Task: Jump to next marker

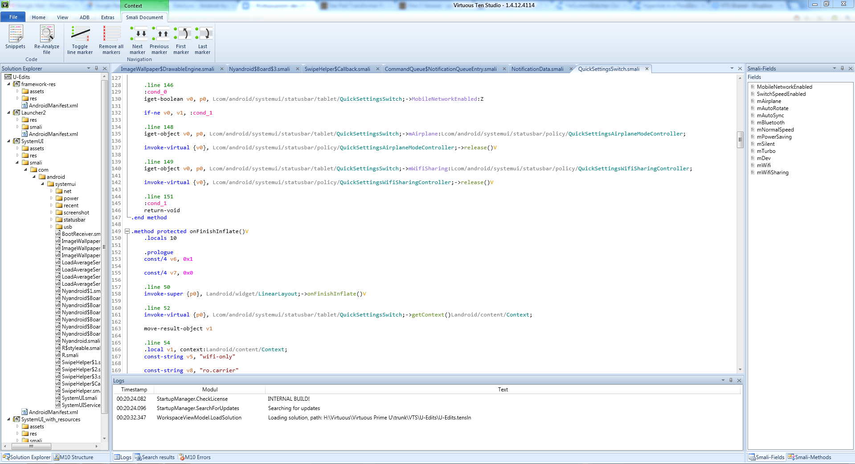Action: click(x=138, y=40)
